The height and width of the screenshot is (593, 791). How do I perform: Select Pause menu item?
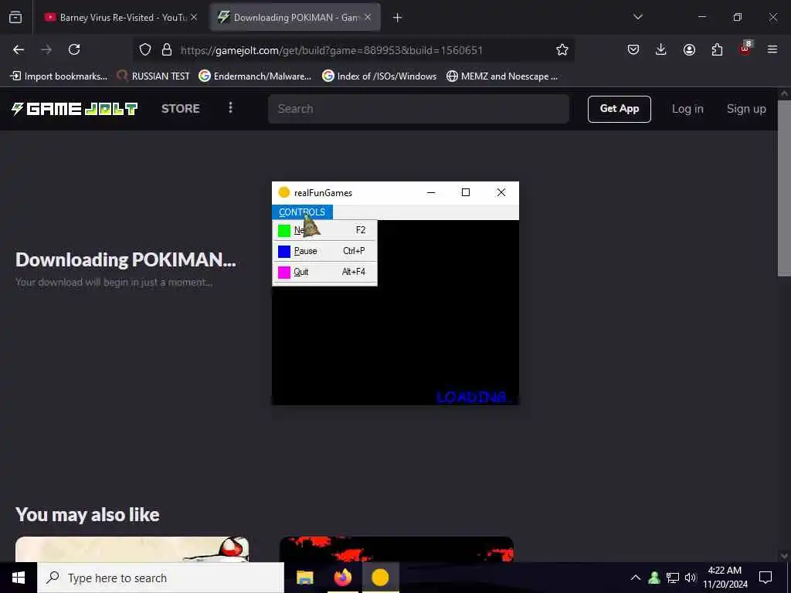point(324,251)
